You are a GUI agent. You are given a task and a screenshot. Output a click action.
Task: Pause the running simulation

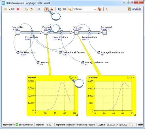coord(6,9)
